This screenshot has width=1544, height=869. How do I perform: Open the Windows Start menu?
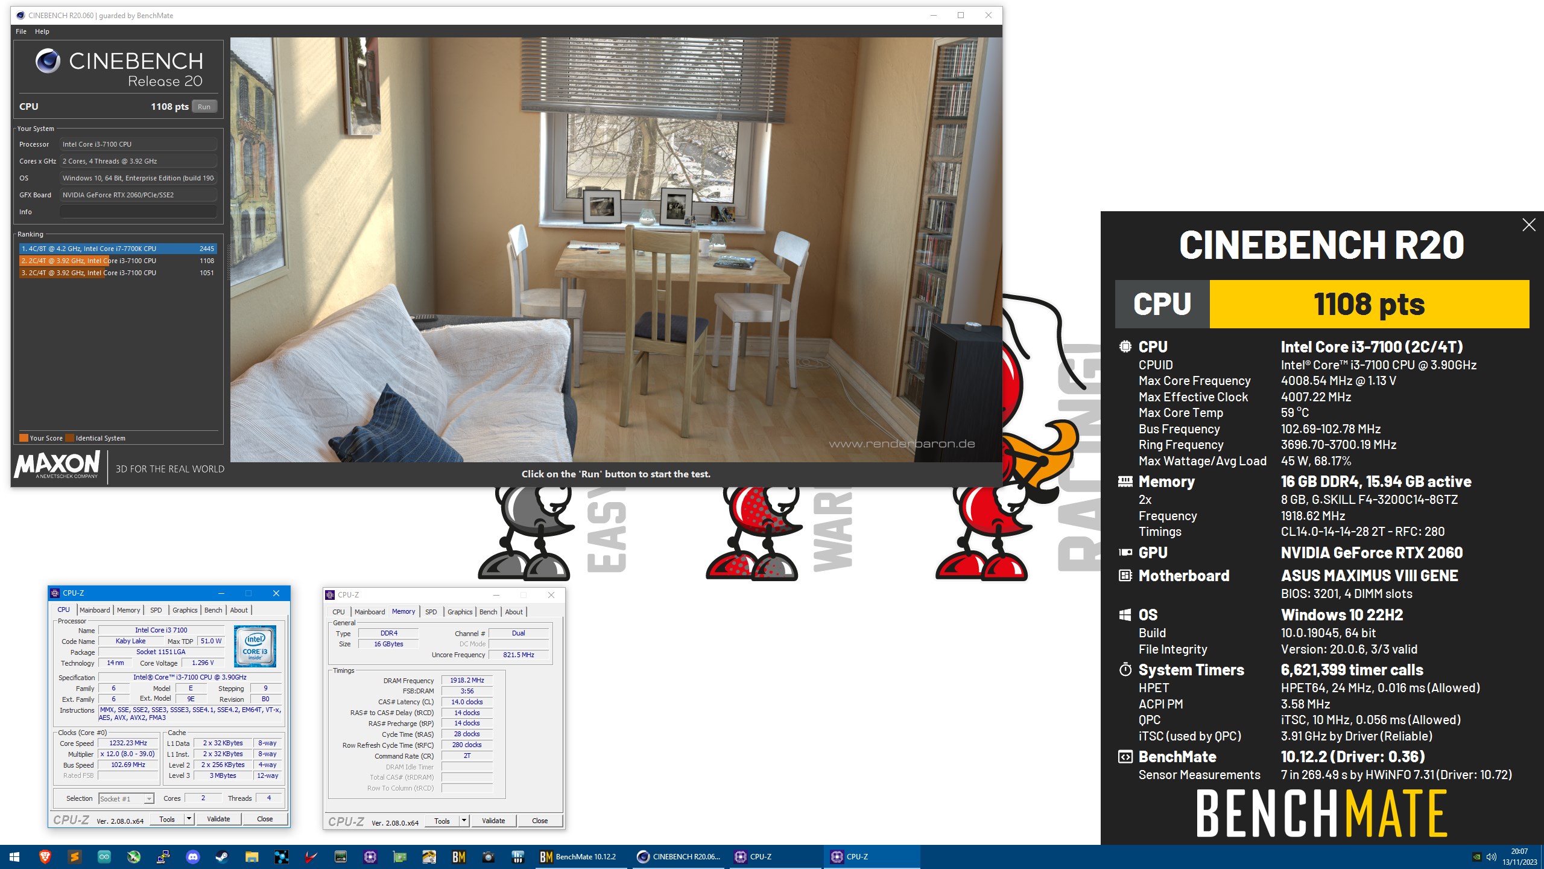(14, 857)
